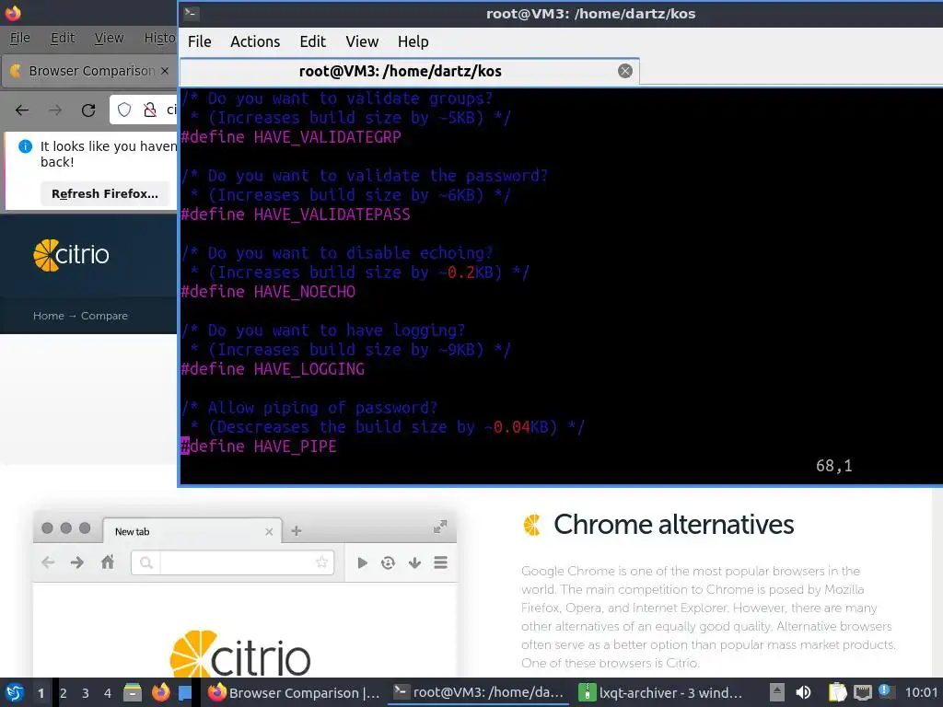Click the #define HAVE_VALIDATEPASS line
Image resolution: width=943 pixels, height=707 pixels.
[296, 214]
